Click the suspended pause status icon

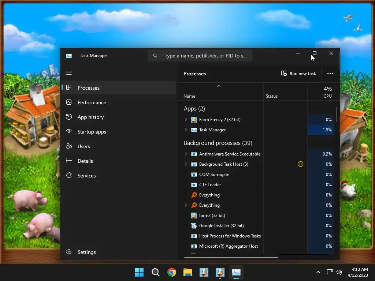[x=300, y=164]
